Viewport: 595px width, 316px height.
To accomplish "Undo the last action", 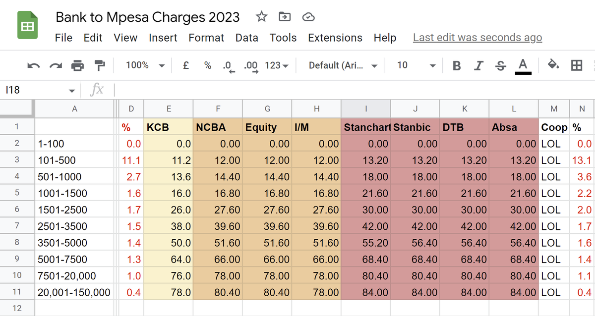I will point(33,65).
